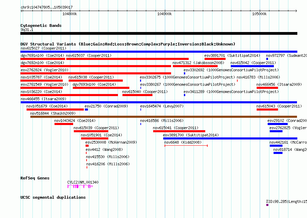Select nsv415530 (Mills2006) label
Screen dimensions: 307x218
tap(108, 157)
